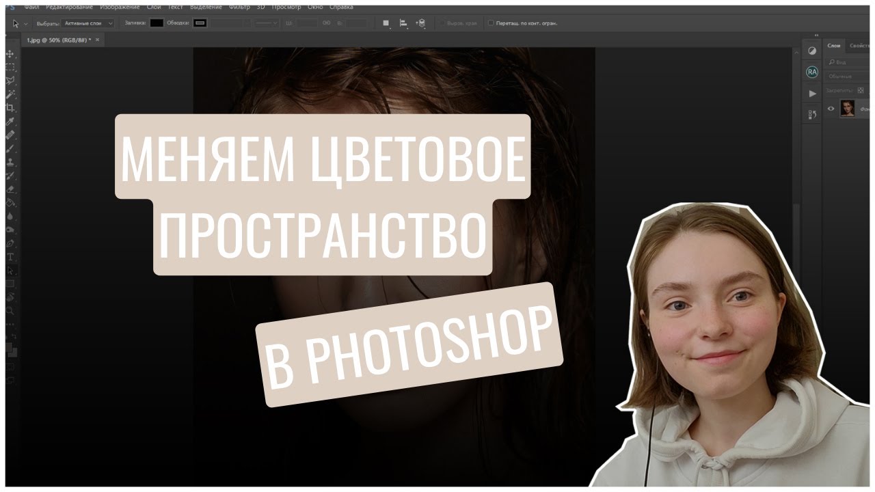Viewport: 875px width, 492px height.
Task: Open the Просмотр menu
Action: point(286,7)
